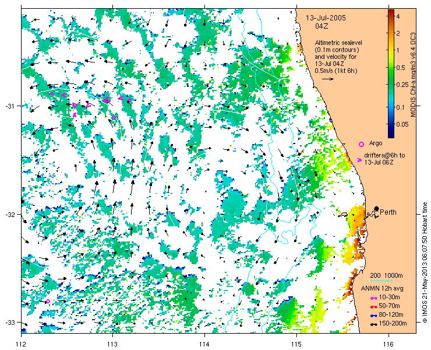Click the Perth city marker dot
Screen dimensions: 431x350
point(376,209)
